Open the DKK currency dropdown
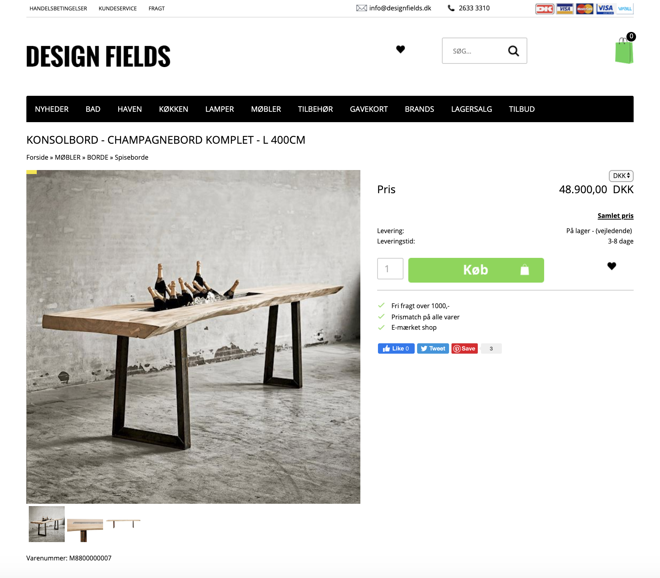This screenshot has width=660, height=578. pos(621,176)
